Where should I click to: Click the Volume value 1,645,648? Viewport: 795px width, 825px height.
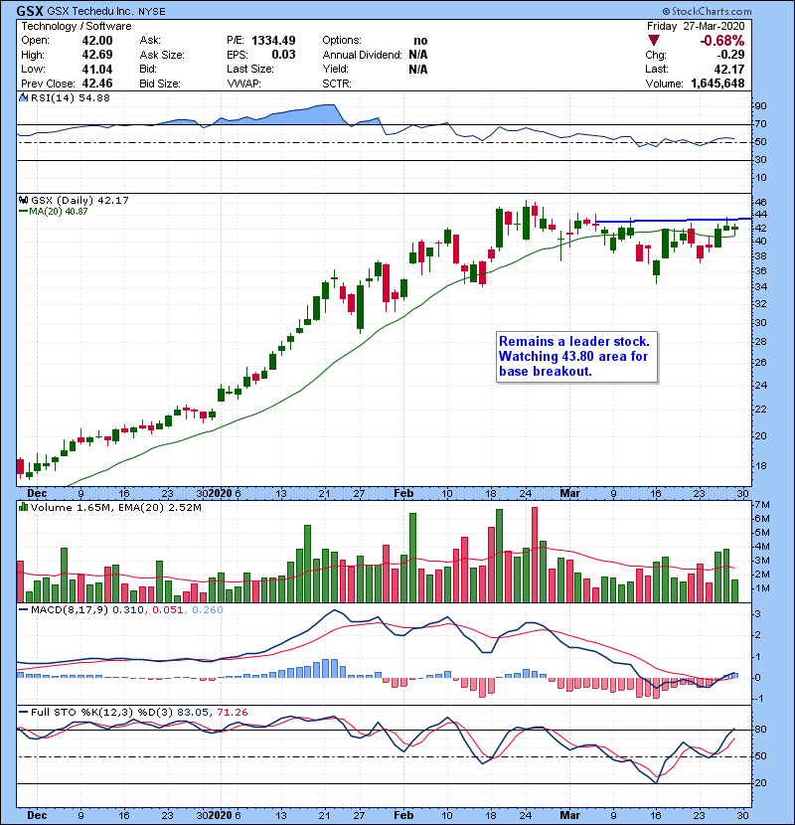coord(717,83)
